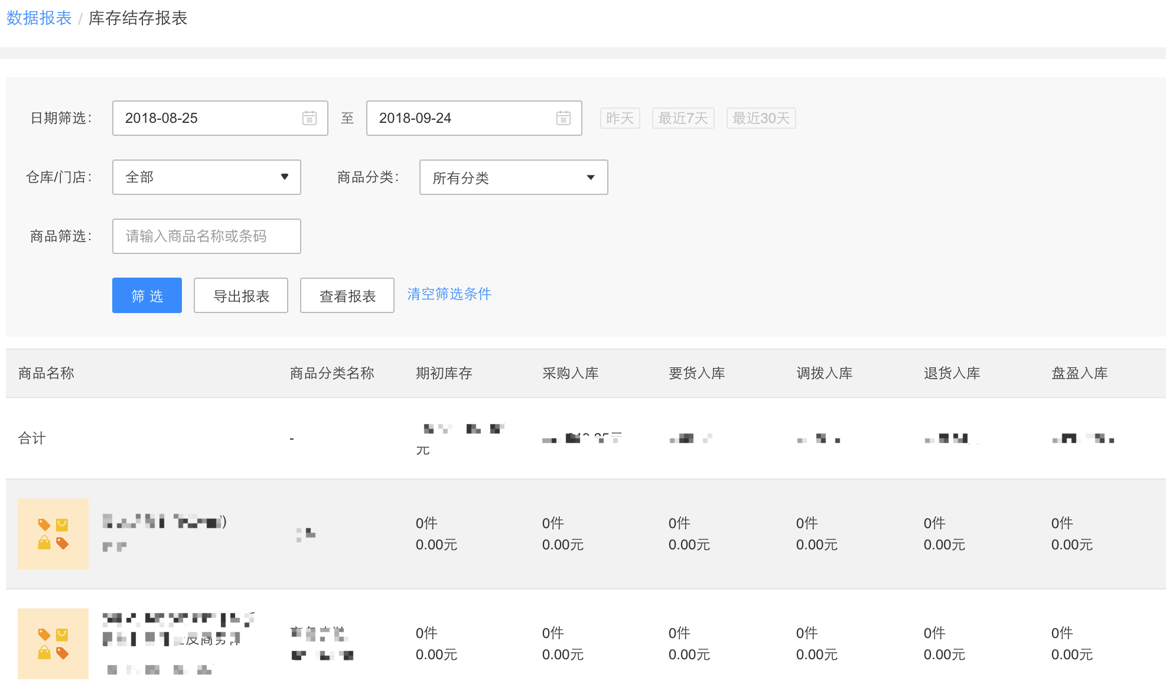Click the 商品筛选 product name input field

coord(207,236)
